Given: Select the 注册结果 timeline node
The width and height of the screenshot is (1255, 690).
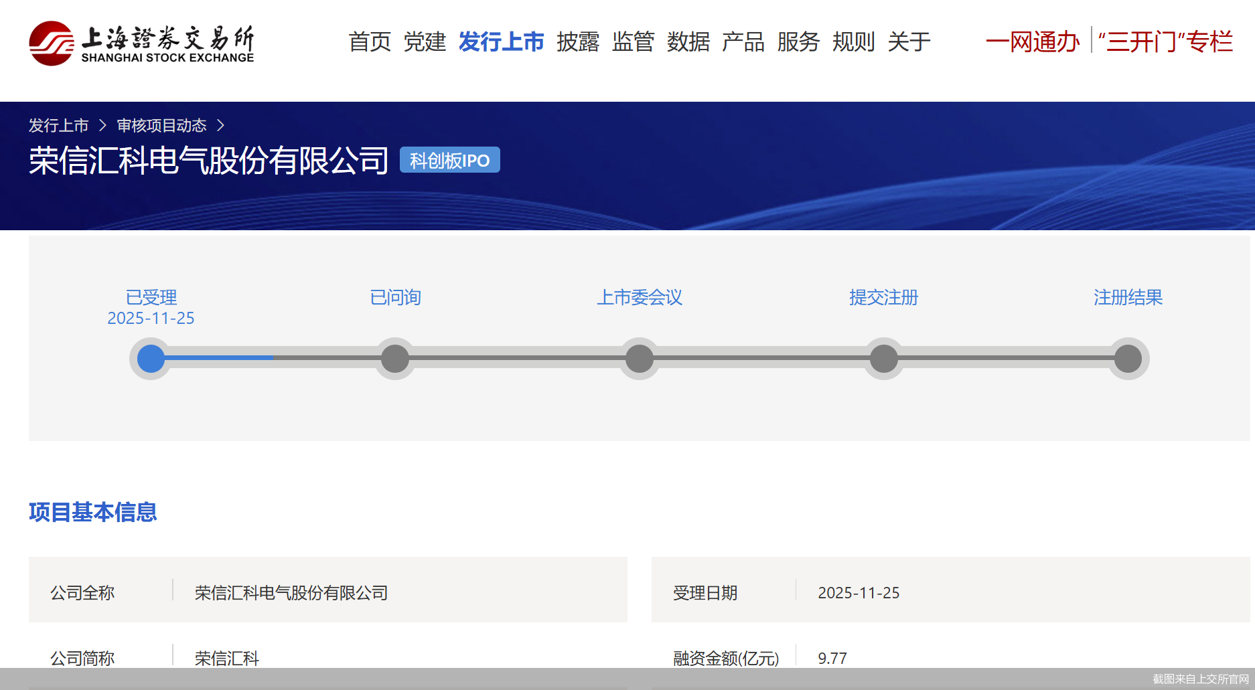Looking at the screenshot, I should [x=1128, y=358].
